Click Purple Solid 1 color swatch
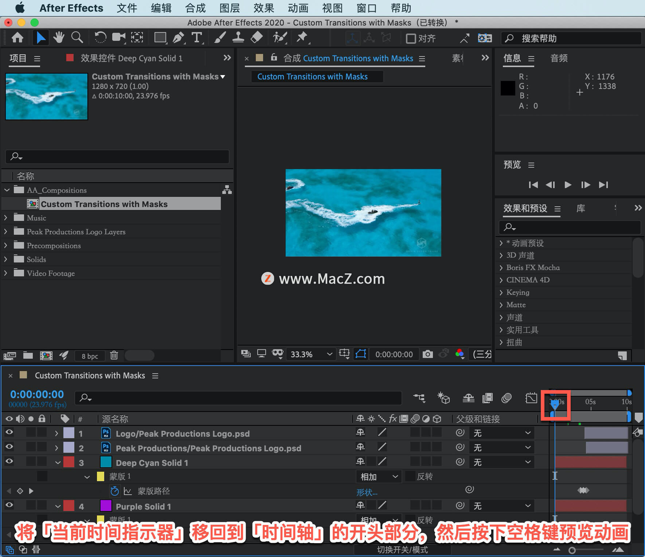 pyautogui.click(x=106, y=506)
